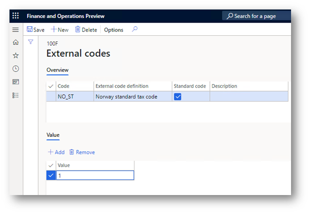Click the Save button
Screen dimensions: 310x214
coord(36,30)
